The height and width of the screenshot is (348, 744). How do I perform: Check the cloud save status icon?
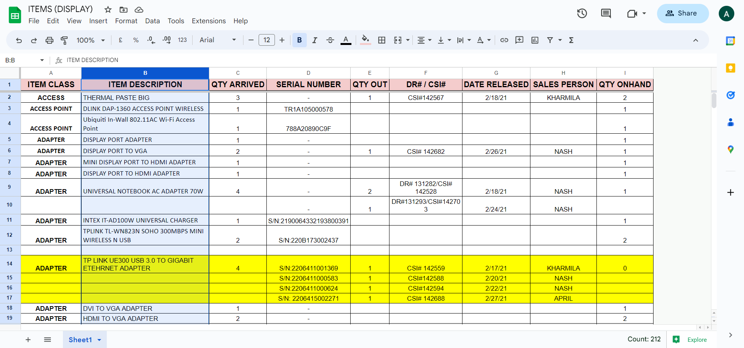[139, 9]
